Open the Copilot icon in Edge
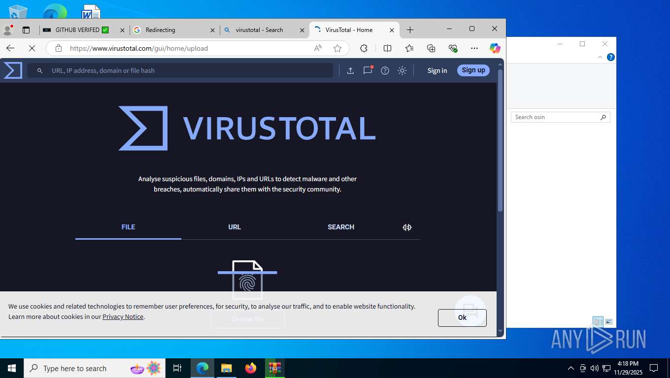 click(495, 48)
